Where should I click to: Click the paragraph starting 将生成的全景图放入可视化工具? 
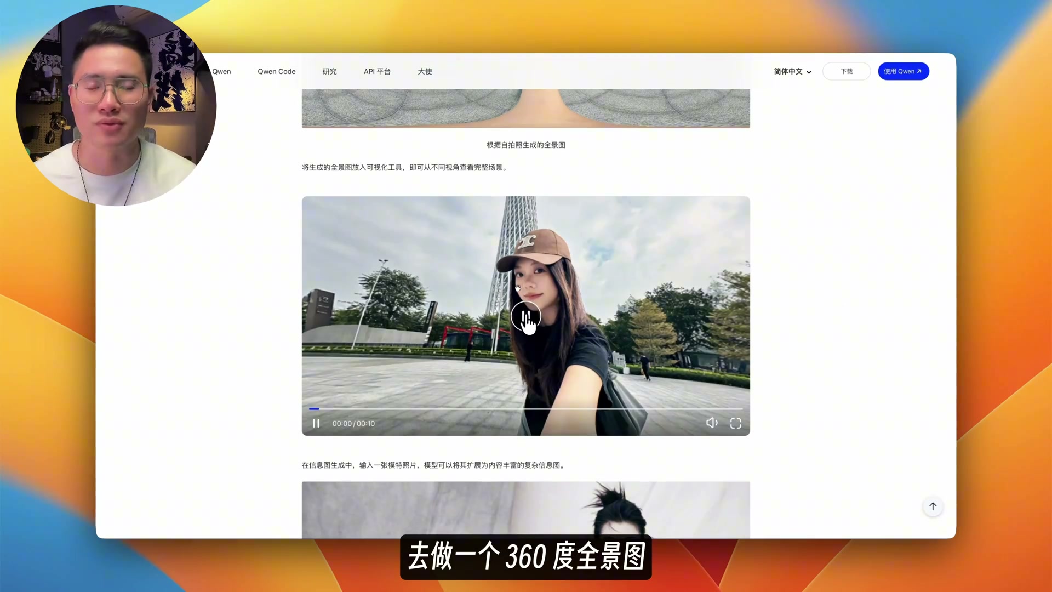point(405,168)
